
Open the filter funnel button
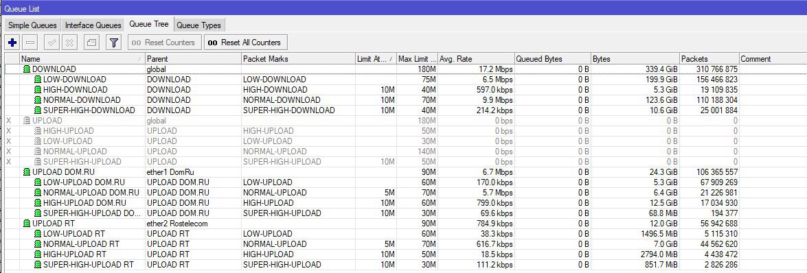coord(114,42)
